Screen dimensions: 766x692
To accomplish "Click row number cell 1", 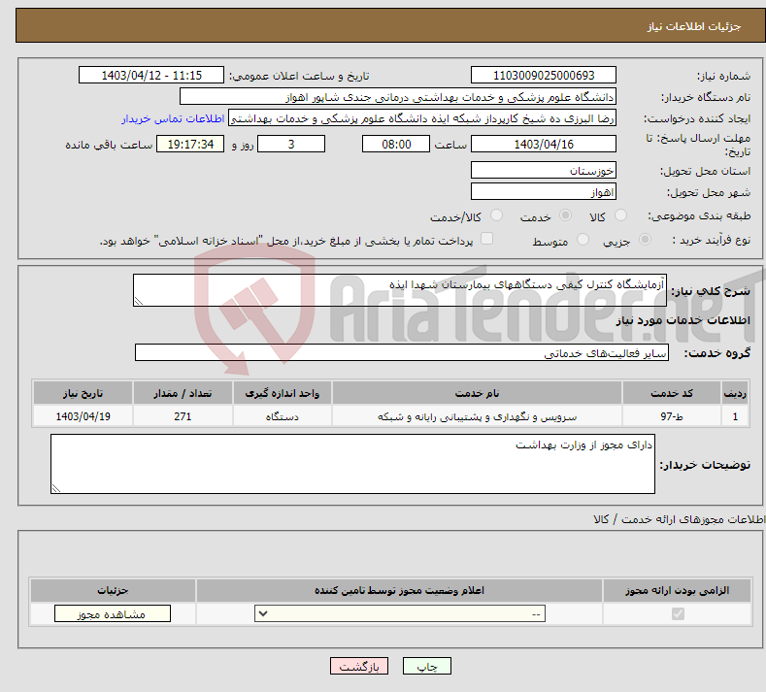I will point(735,416).
